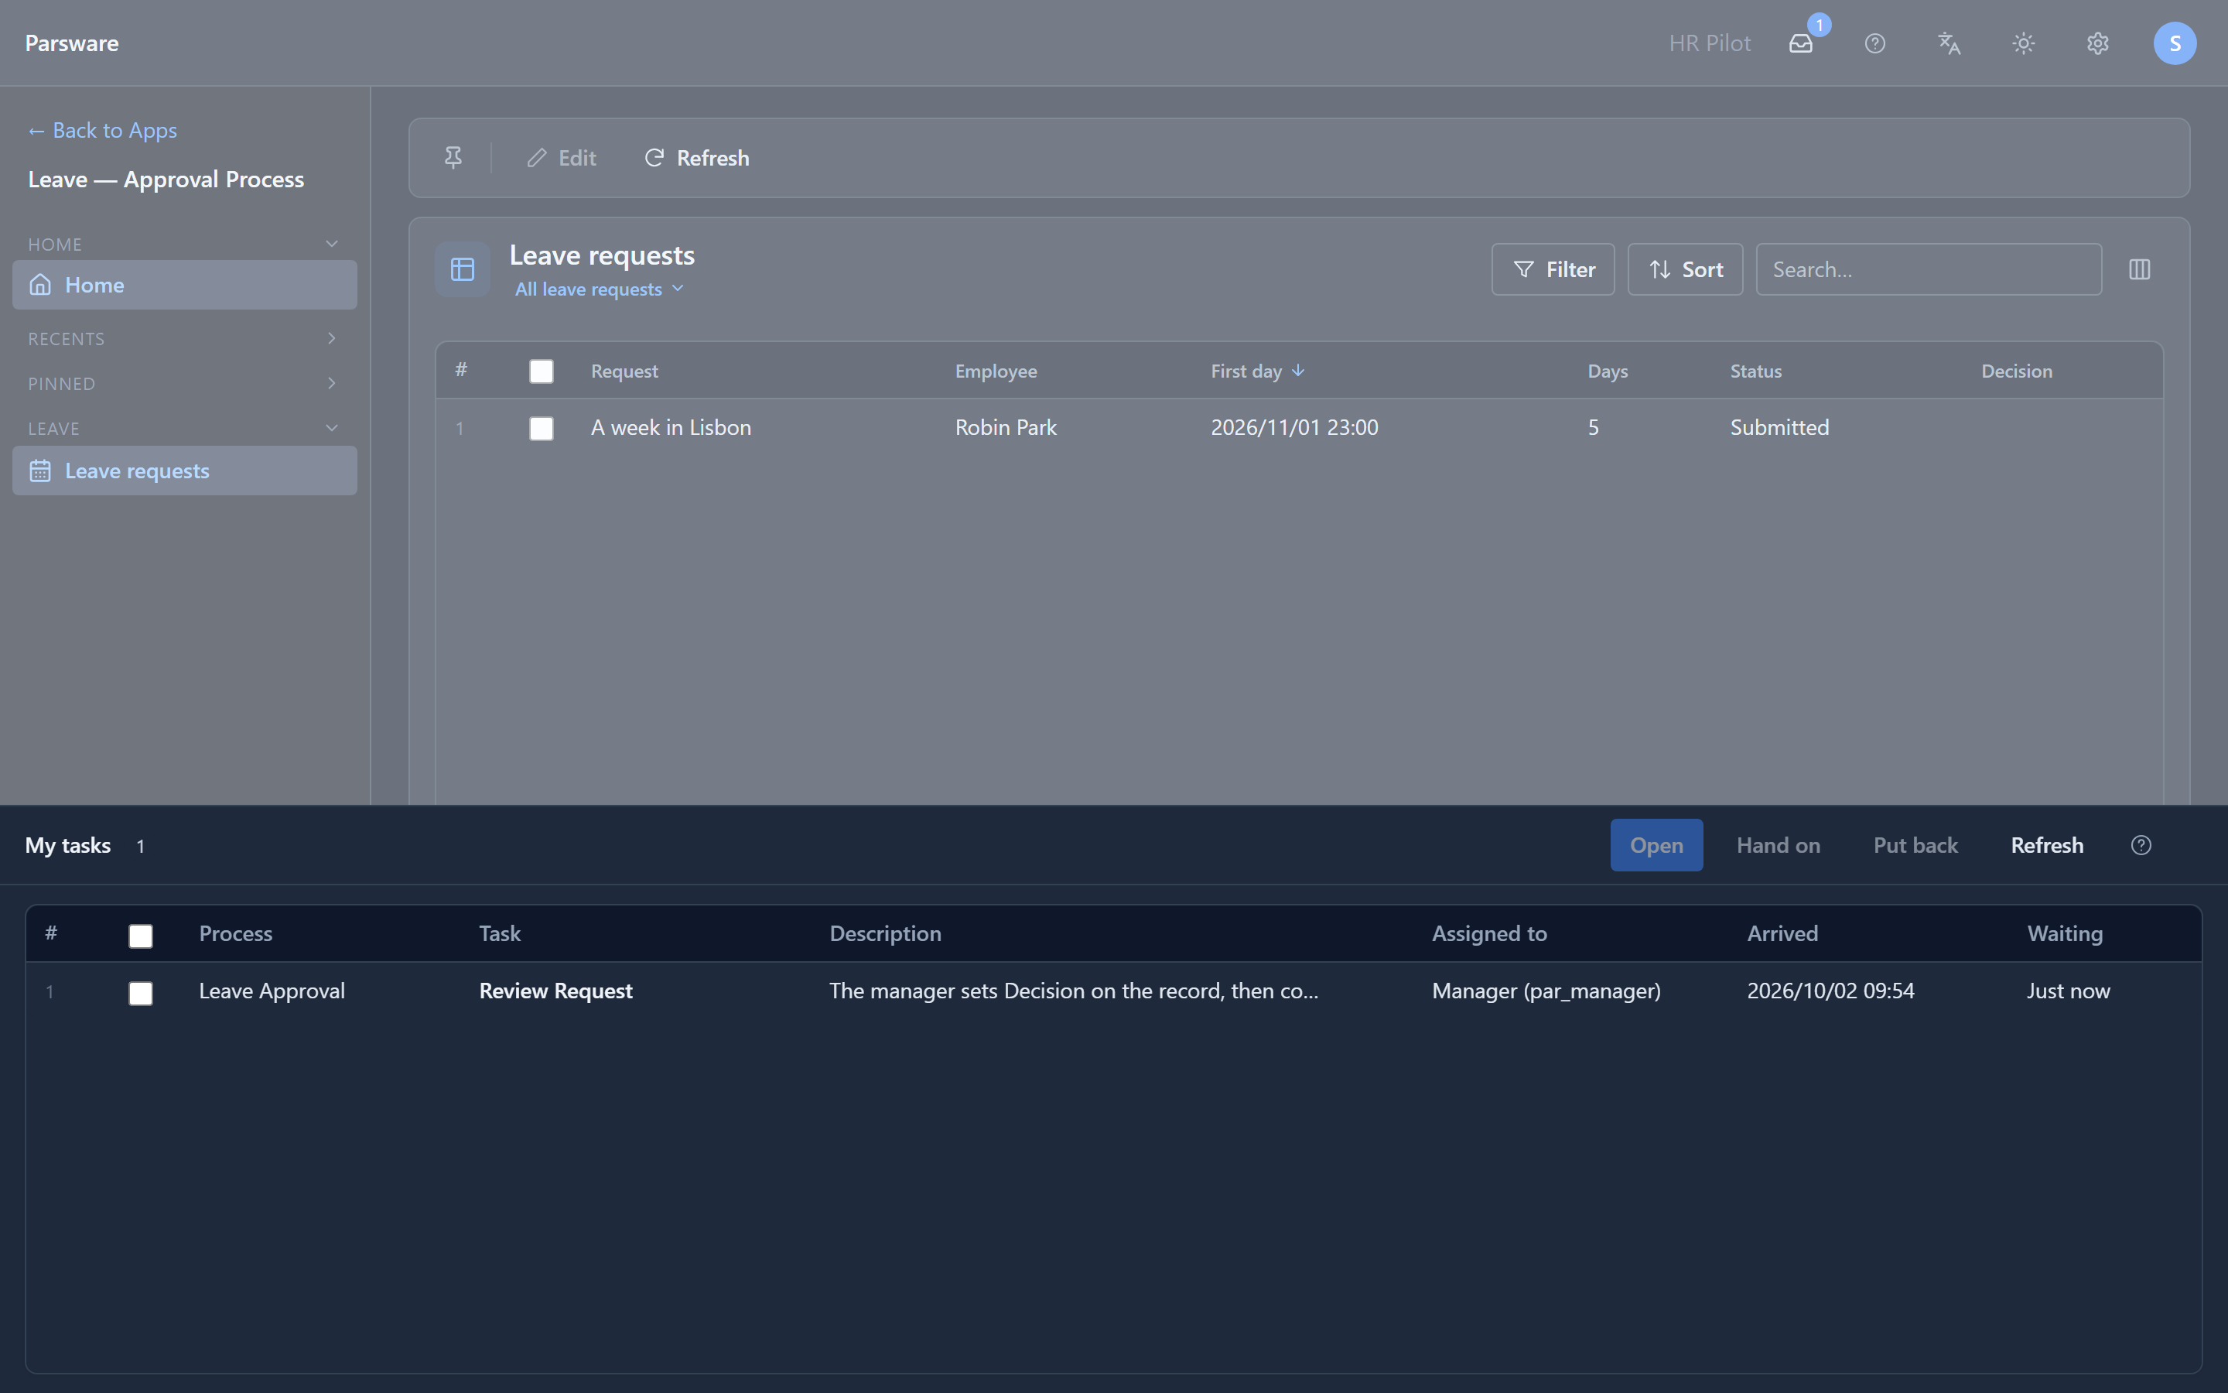Click the Put back button

(1915, 845)
